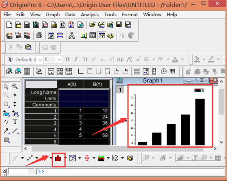The width and height of the screenshot is (227, 182).
Task: Click the Scatter plot icon
Action: tap(30, 158)
